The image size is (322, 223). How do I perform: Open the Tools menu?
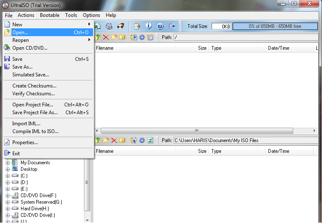(x=71, y=15)
